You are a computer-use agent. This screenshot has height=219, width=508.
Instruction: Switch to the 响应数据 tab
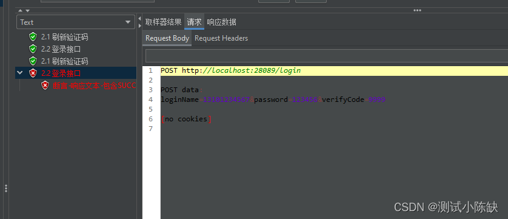pyautogui.click(x=221, y=22)
